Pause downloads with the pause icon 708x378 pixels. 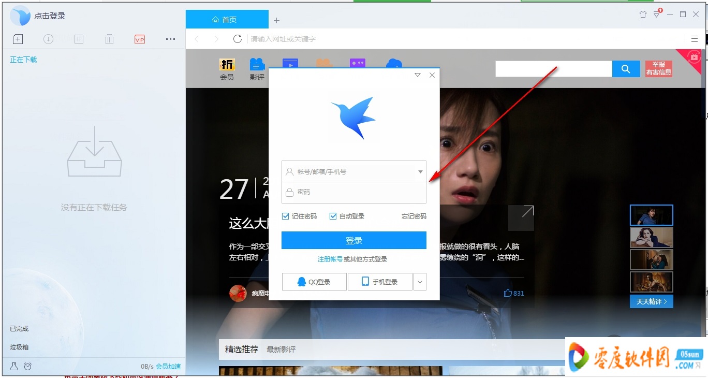(79, 39)
